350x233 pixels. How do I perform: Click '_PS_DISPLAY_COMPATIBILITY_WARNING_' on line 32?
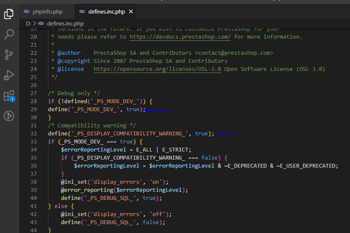(x=130, y=134)
